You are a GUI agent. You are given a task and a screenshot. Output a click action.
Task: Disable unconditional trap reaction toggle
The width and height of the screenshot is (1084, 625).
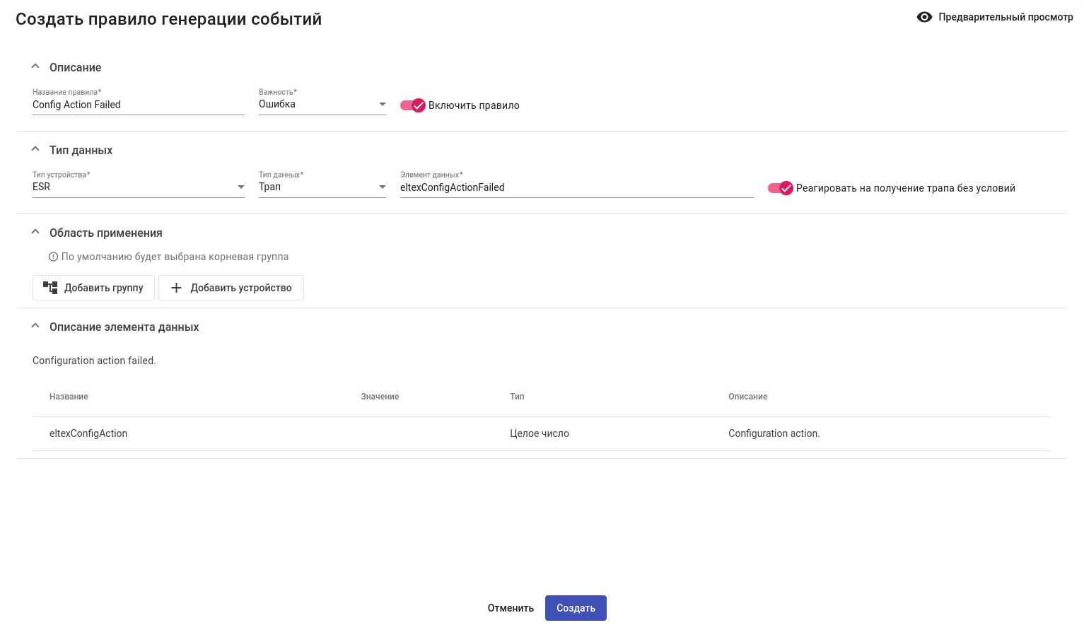click(x=781, y=188)
